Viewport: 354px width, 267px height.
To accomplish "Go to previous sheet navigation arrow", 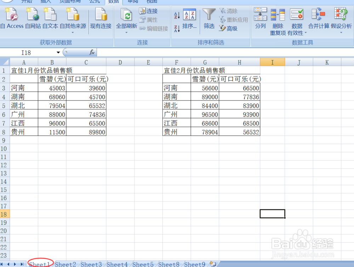I will (x=8, y=264).
